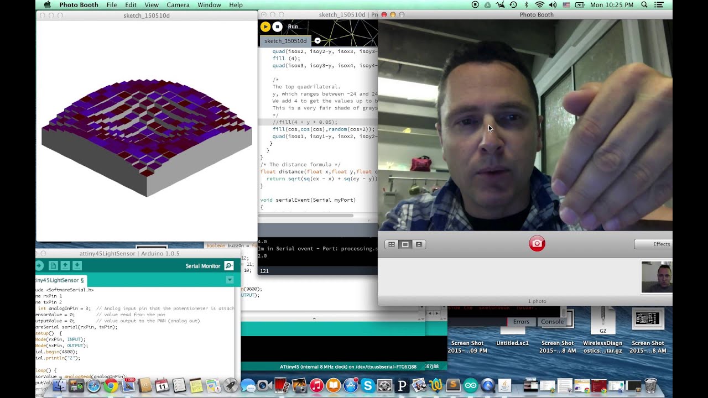Screen dimensions: 708x398
Task: Open Finder from the Dock
Action: coord(59,385)
